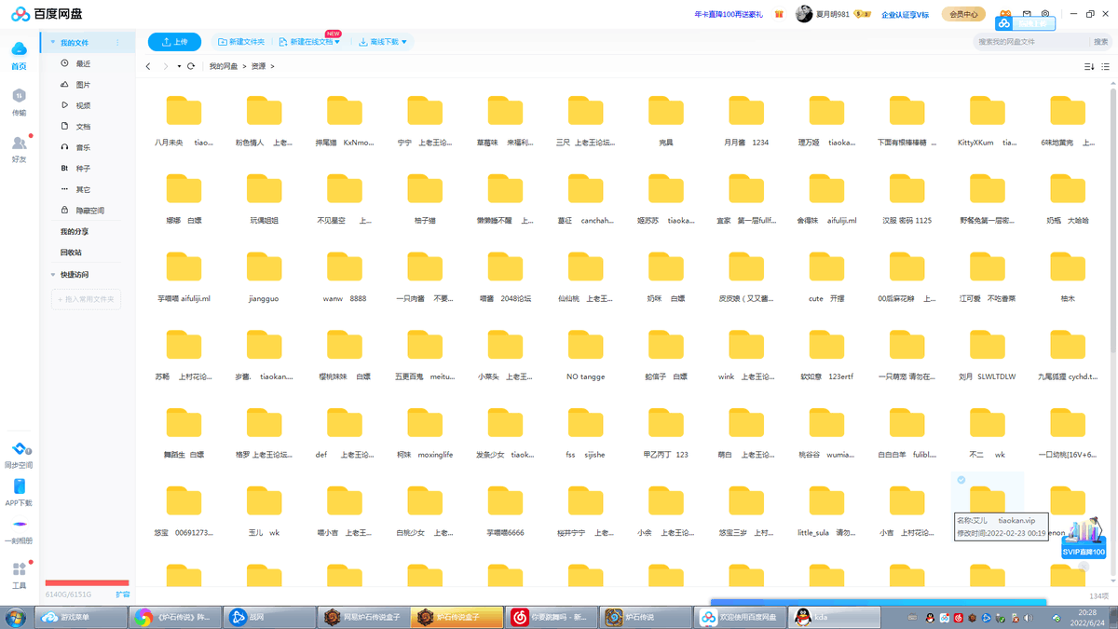Open 网易炉石传说盒子 taskbar item
The image size is (1118, 629).
pos(362,617)
